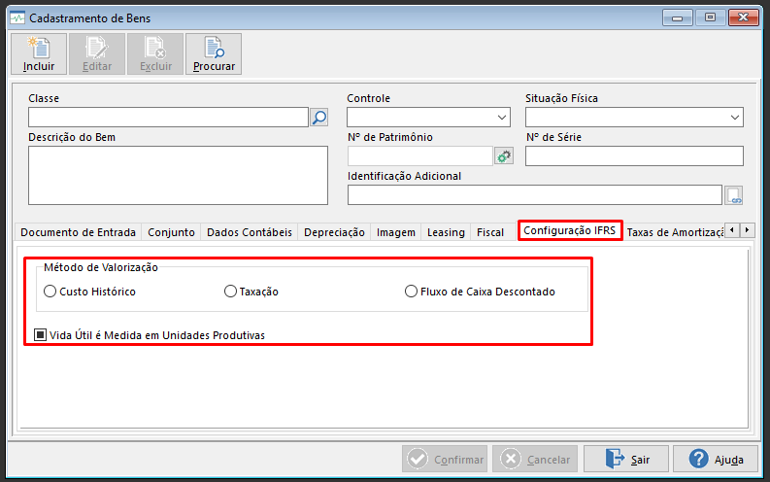Click the Confirmar button
770x482 pixels.
pyautogui.click(x=445, y=459)
